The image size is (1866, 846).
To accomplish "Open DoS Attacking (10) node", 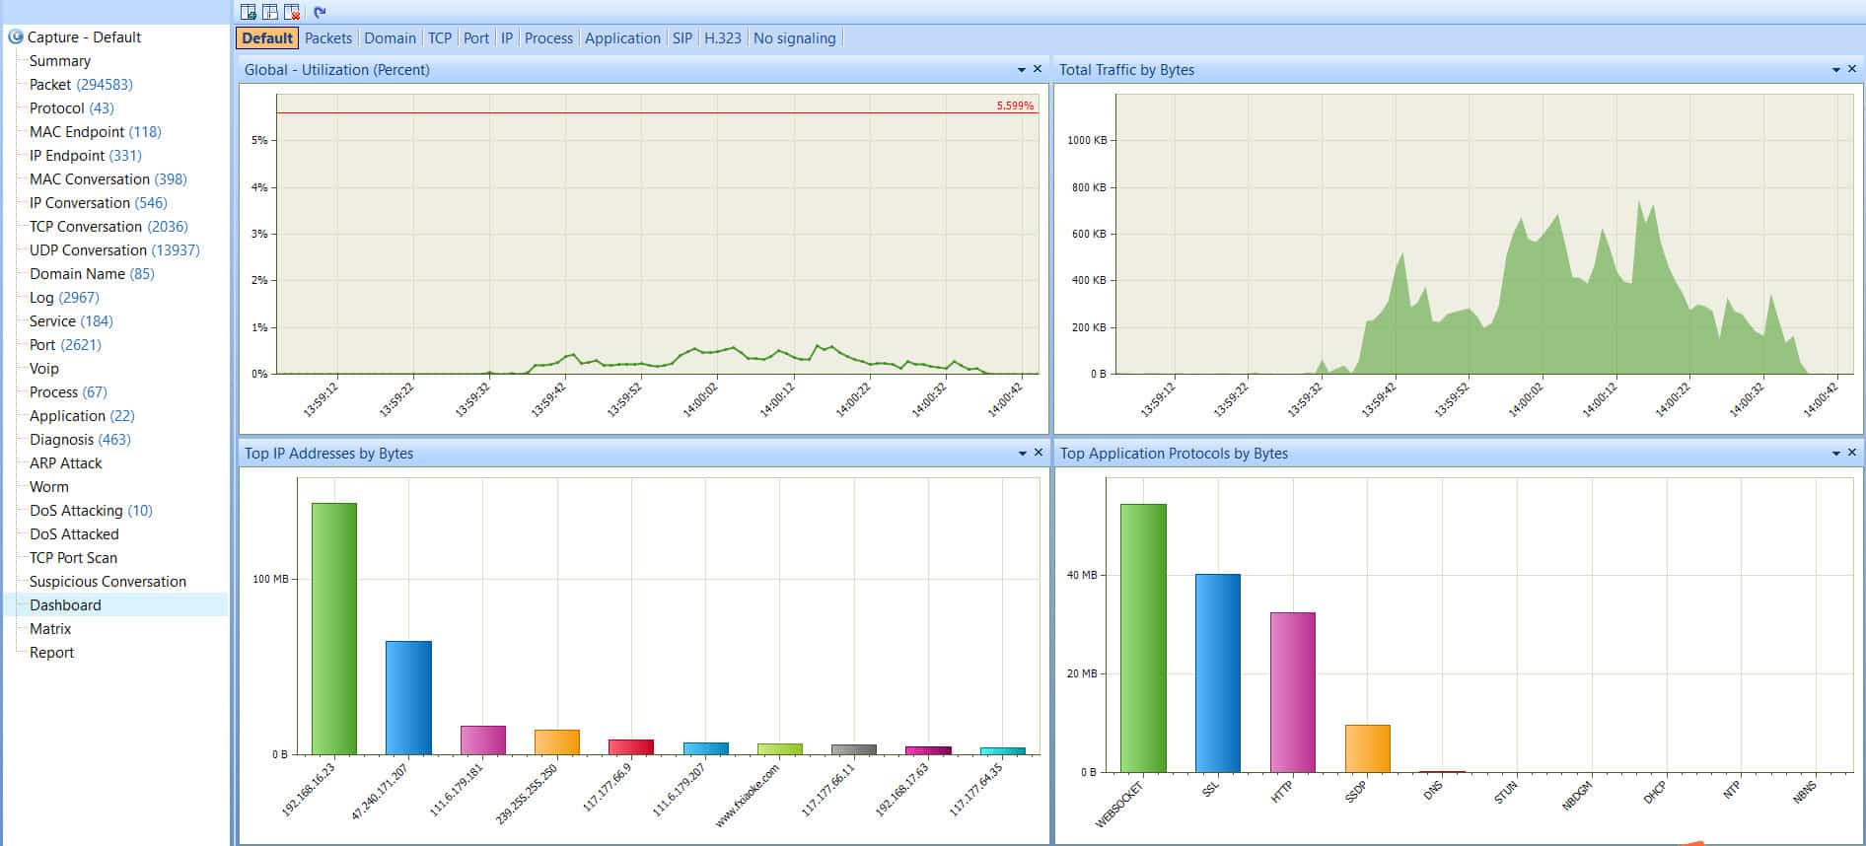I will click(x=91, y=511).
